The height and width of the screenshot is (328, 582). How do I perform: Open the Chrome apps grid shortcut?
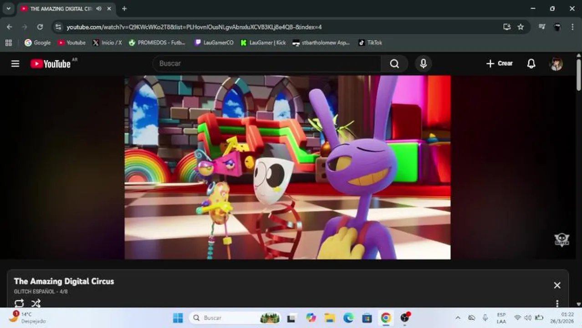pos(8,43)
